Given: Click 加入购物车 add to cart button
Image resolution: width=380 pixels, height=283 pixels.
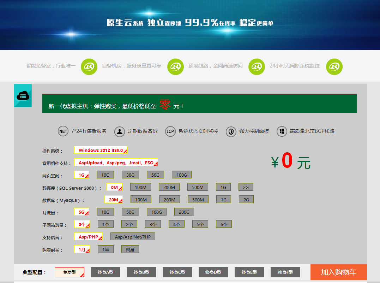Looking at the screenshot, I should click(x=339, y=272).
